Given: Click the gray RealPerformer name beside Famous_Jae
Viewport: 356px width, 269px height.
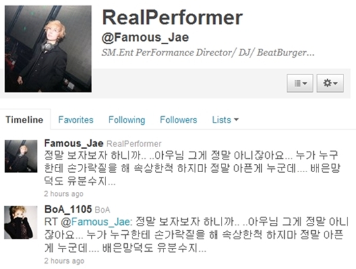Looking at the screenshot, I should (134, 144).
